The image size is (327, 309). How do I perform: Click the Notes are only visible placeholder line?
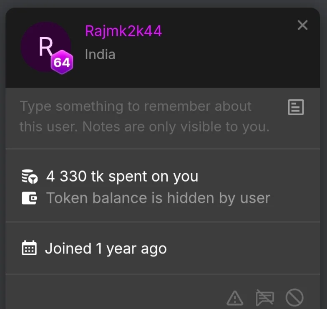pos(144,127)
